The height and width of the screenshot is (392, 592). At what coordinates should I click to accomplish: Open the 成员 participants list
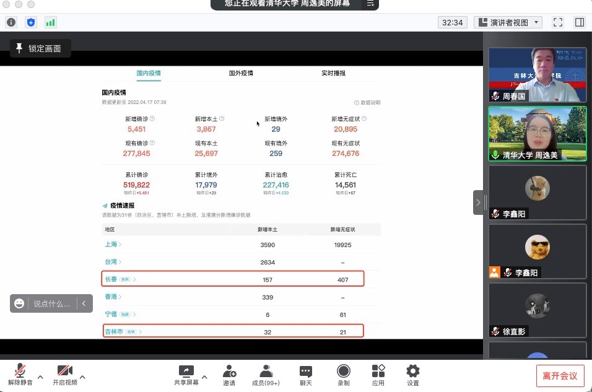tap(267, 375)
